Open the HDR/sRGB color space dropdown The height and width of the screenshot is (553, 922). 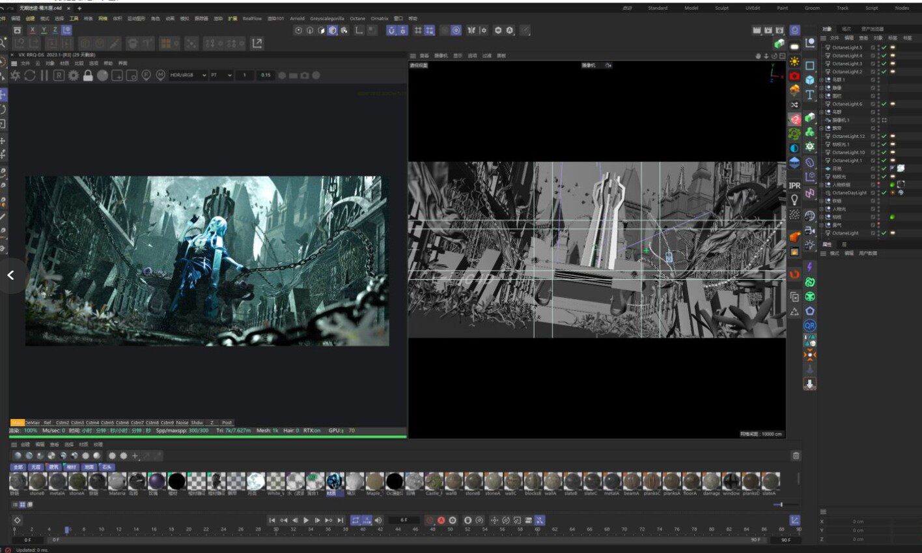(188, 75)
